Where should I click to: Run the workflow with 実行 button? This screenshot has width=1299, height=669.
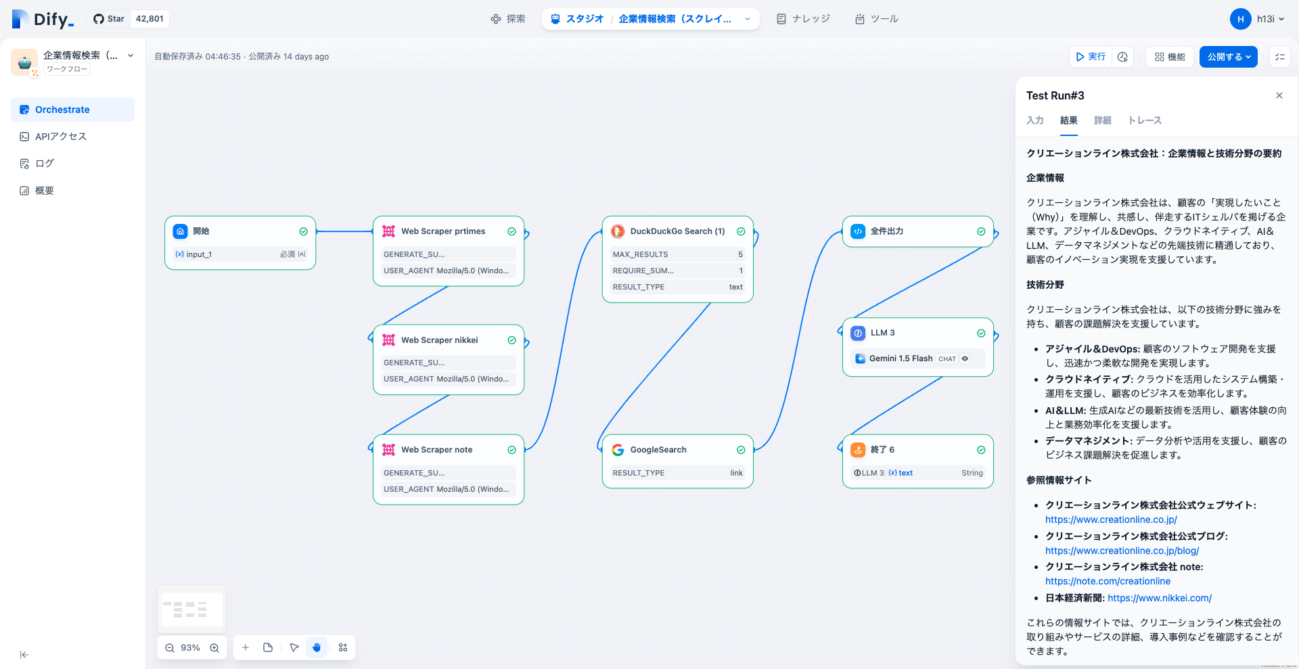point(1091,57)
